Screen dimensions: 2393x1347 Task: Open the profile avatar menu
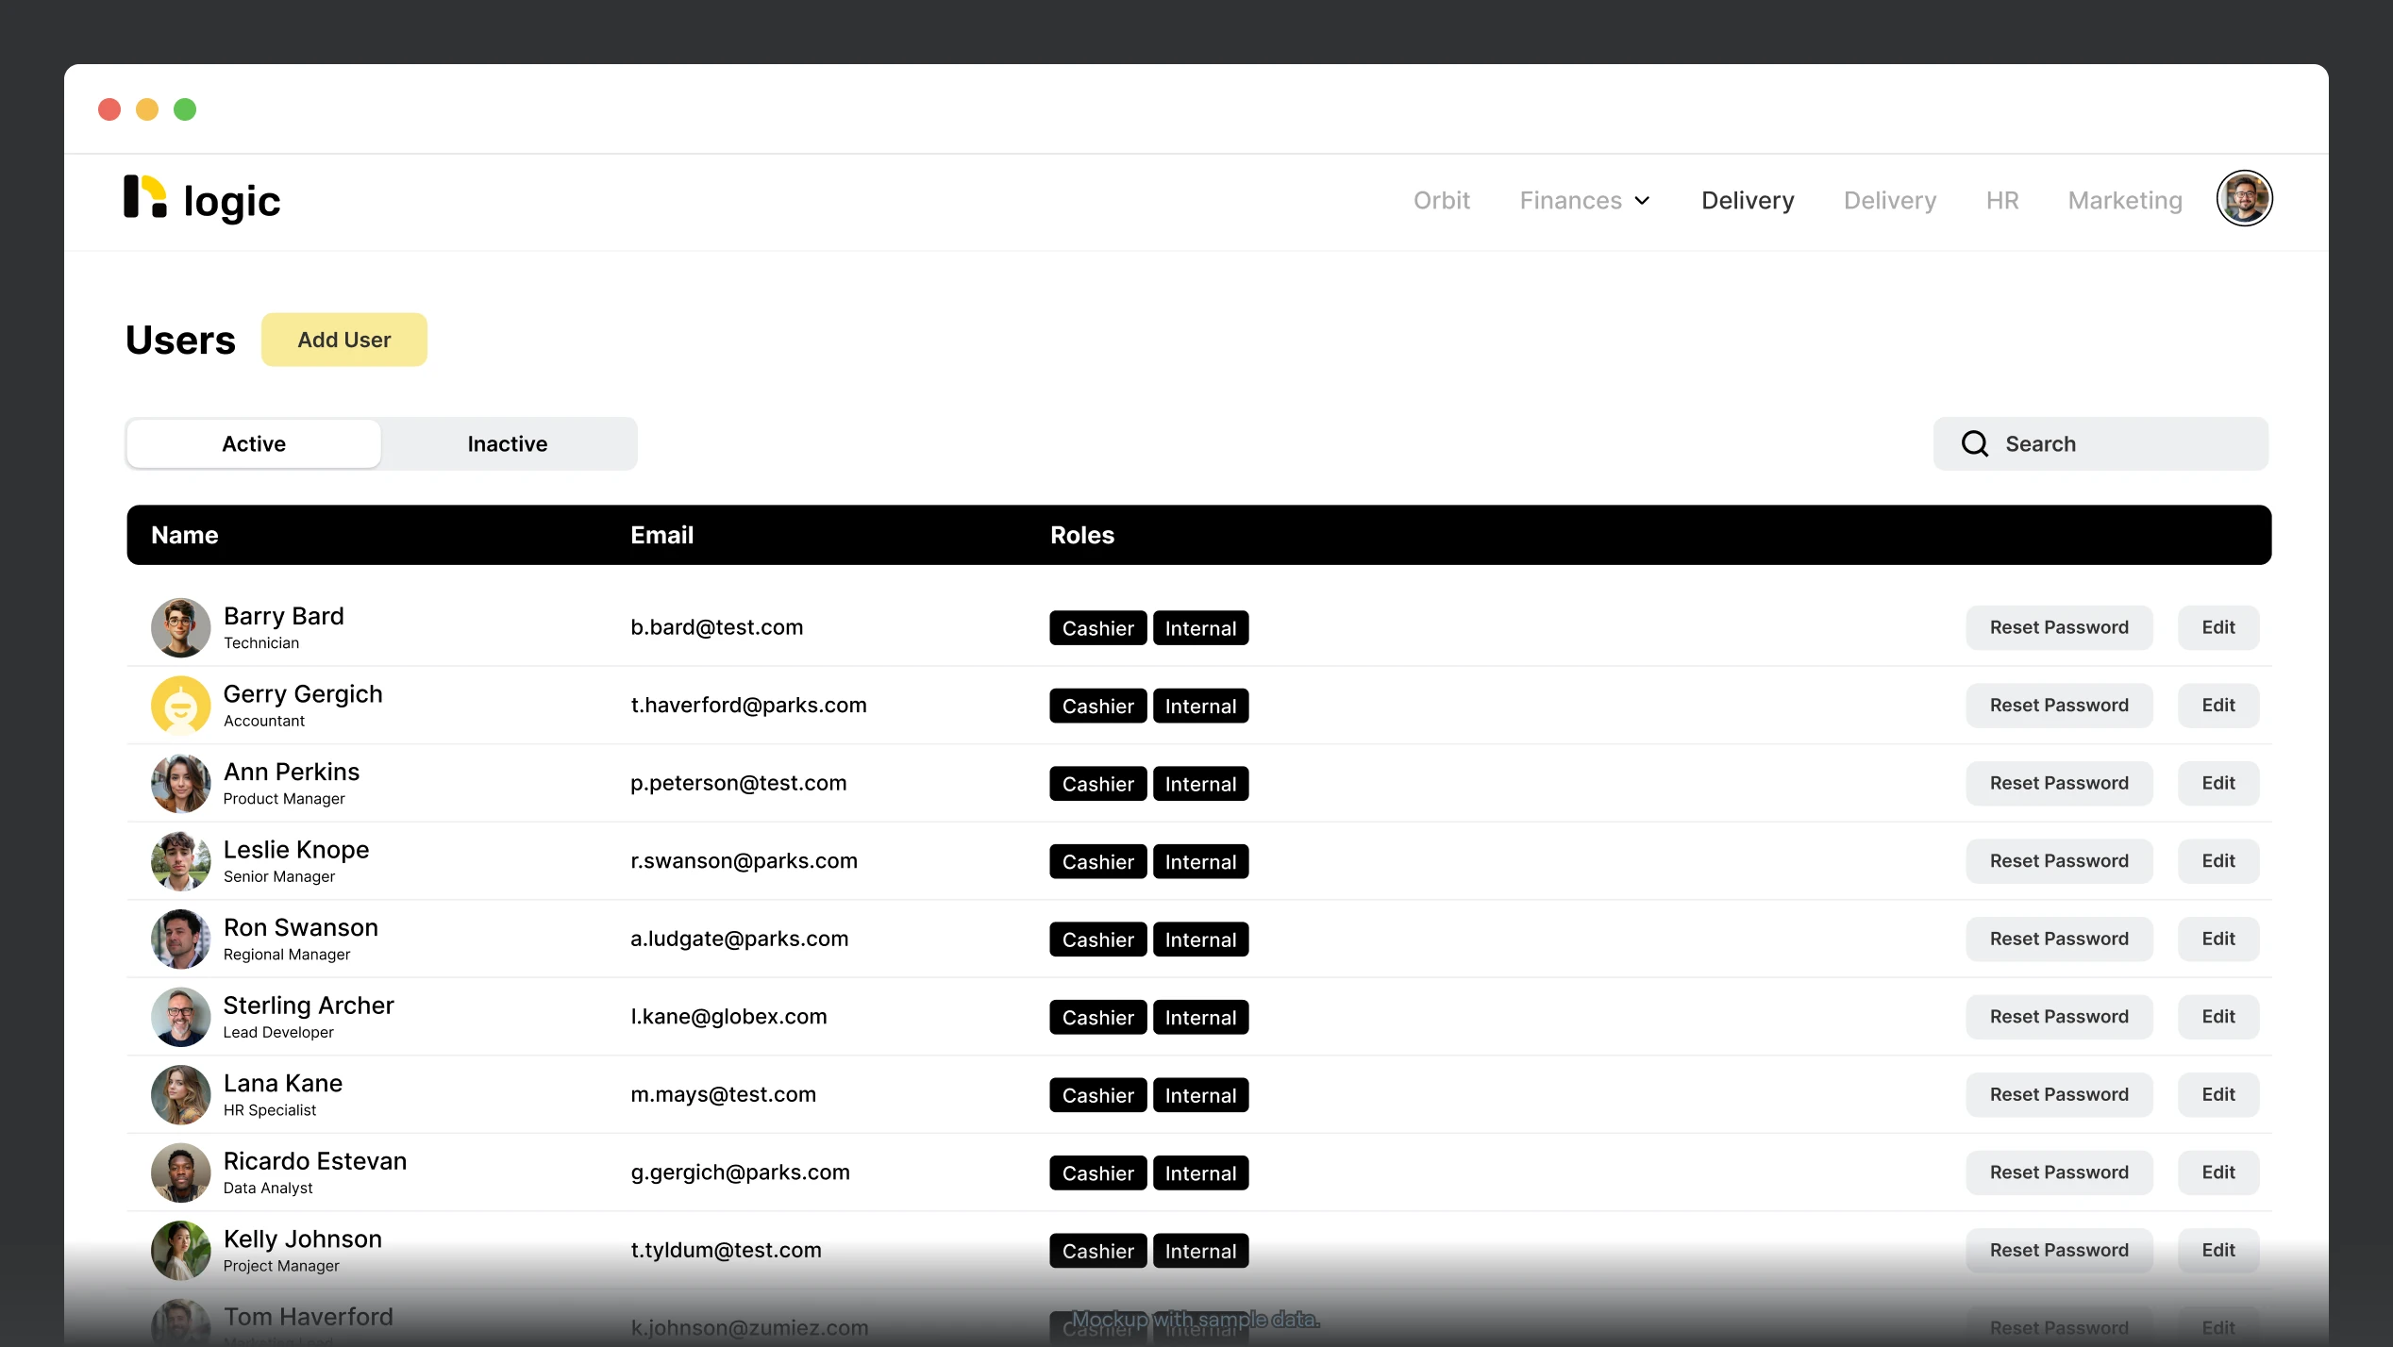pyautogui.click(x=2243, y=199)
